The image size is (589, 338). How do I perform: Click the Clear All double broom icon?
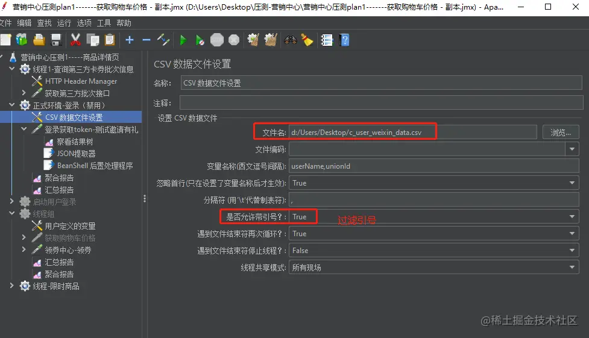271,40
